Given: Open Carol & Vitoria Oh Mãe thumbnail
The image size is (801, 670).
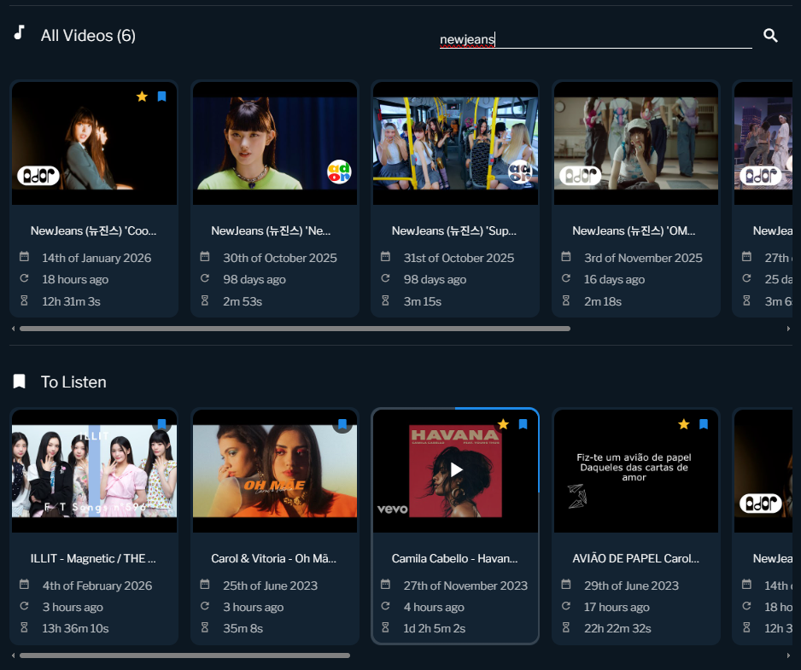Looking at the screenshot, I should pos(275,471).
